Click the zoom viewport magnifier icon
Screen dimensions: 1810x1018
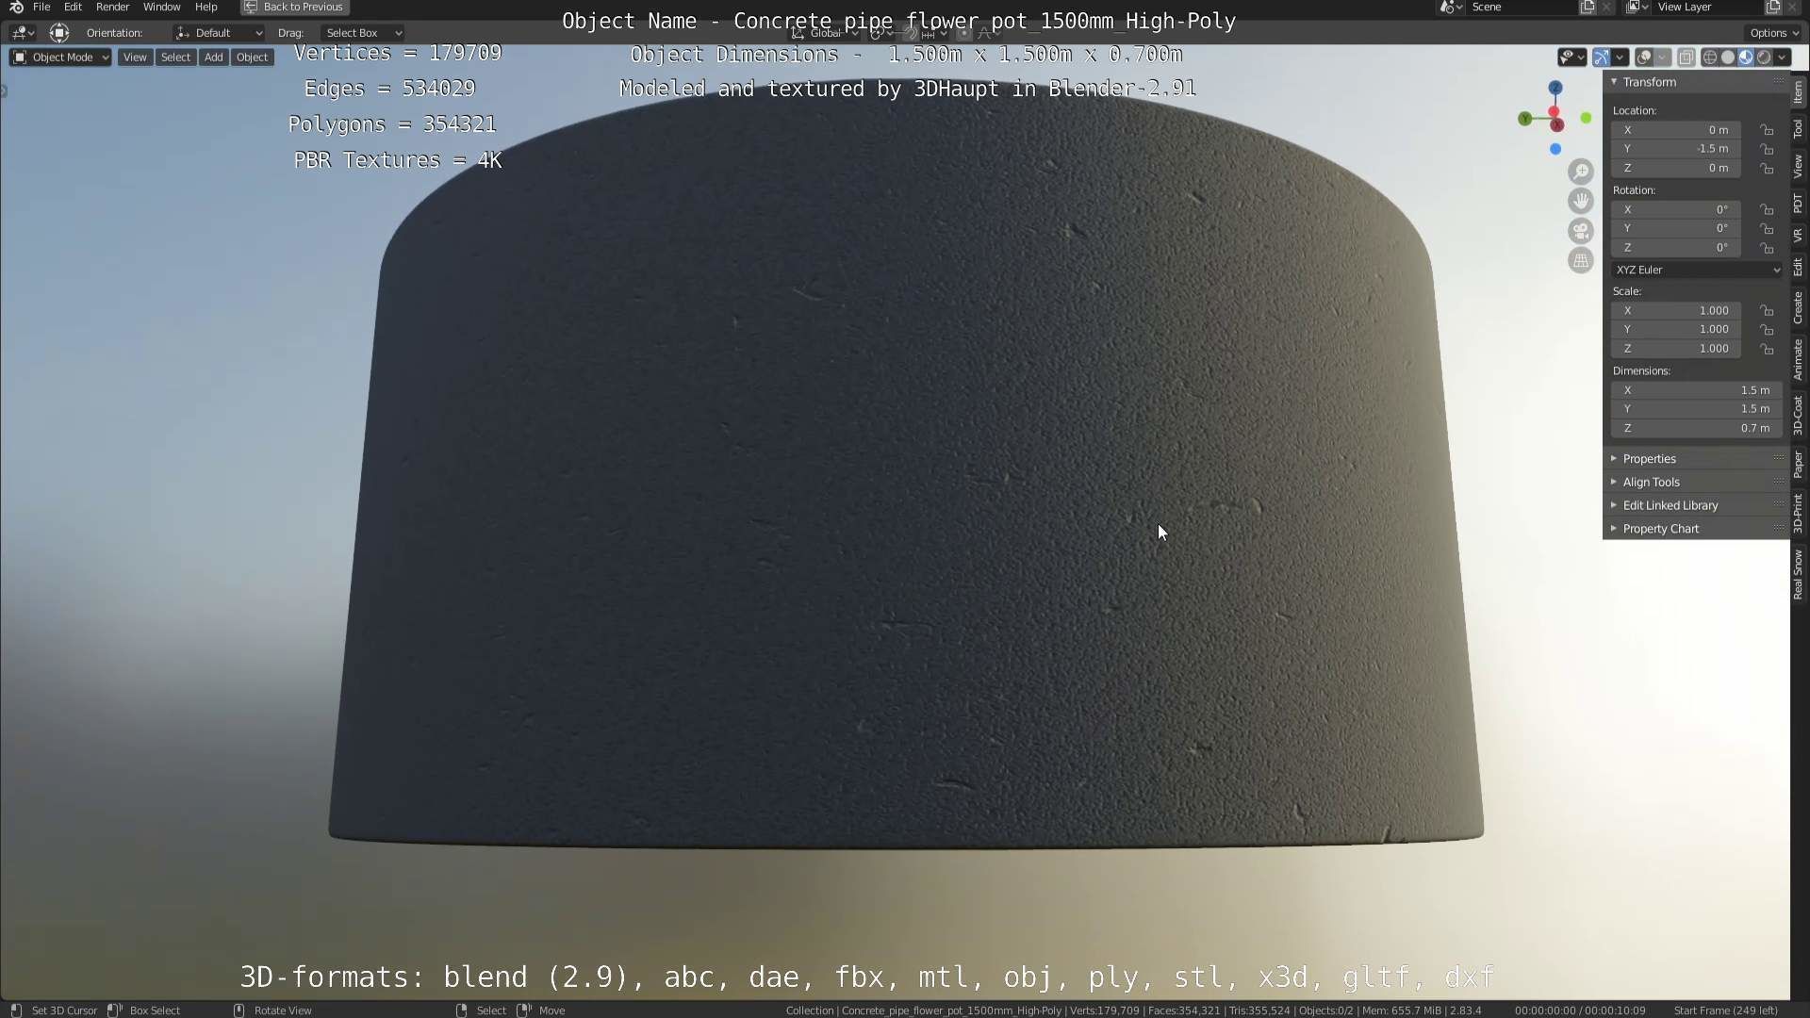point(1581,172)
